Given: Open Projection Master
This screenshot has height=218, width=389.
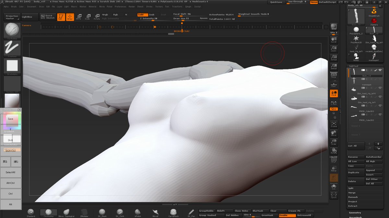Looking at the screenshot, I should point(12,17).
